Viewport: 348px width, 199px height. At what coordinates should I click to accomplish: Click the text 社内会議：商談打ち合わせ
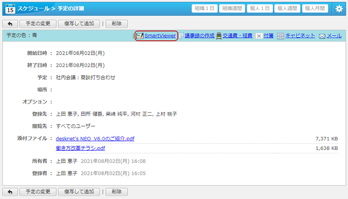point(86,77)
